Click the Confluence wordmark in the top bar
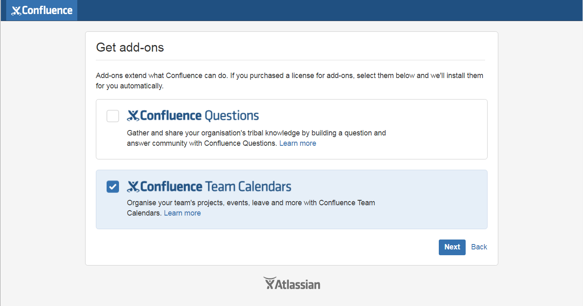The width and height of the screenshot is (583, 306). click(x=47, y=10)
